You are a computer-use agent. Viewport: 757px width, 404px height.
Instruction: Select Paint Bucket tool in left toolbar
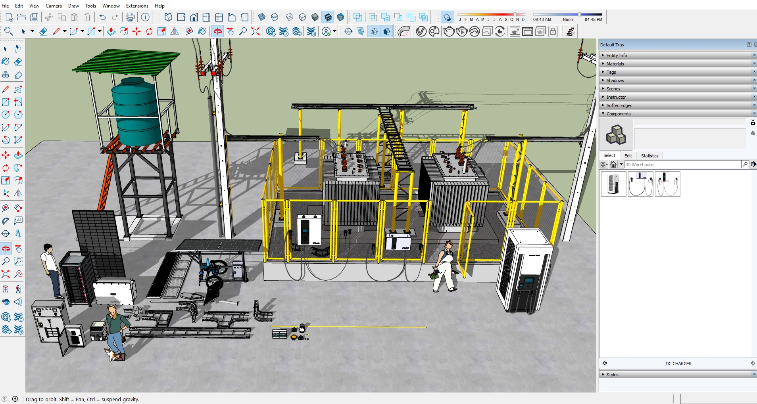click(x=6, y=61)
